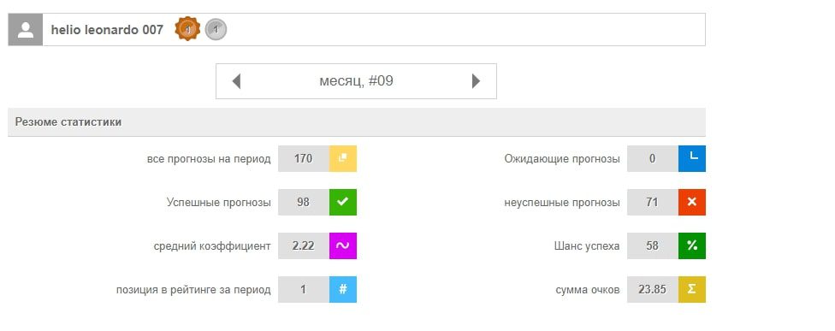
Task: Click the value 98 successful forecasts
Action: pos(303,202)
